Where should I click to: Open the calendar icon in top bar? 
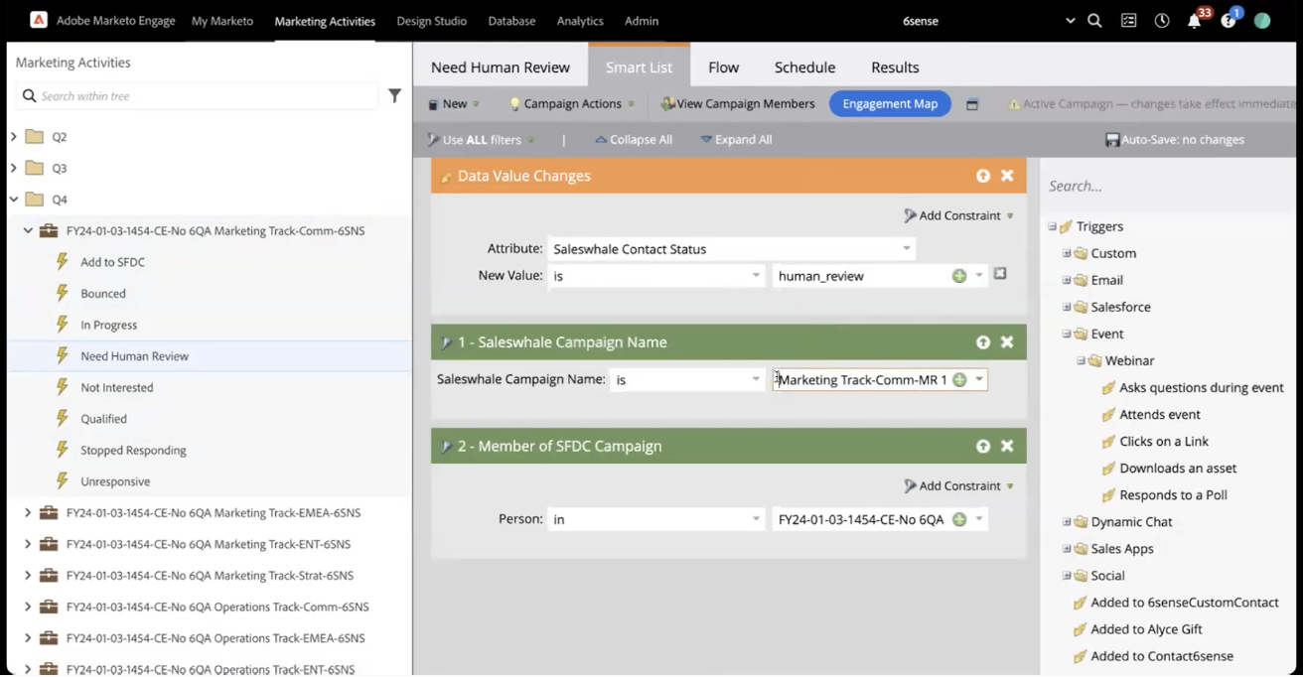1128,20
